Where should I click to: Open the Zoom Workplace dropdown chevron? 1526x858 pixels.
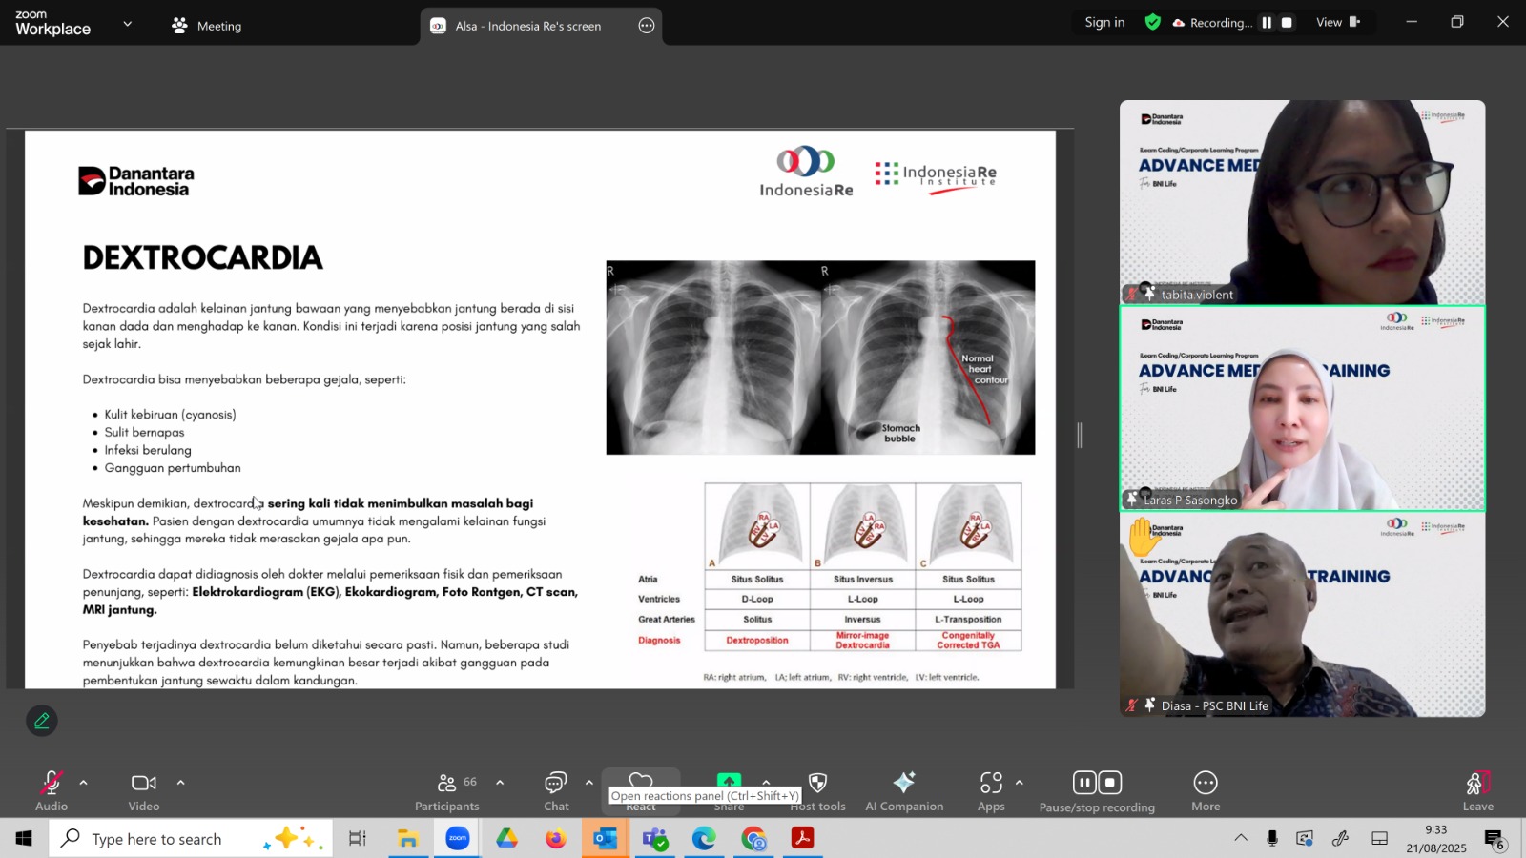tap(128, 24)
